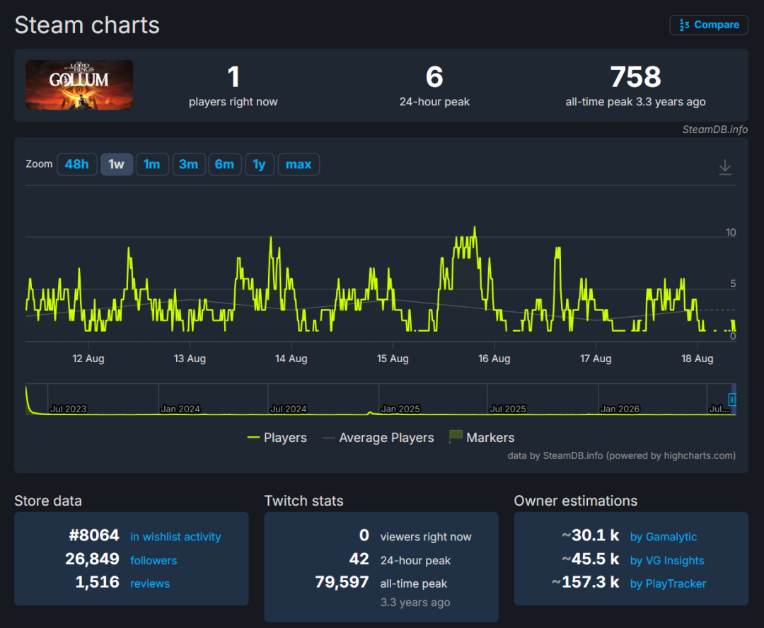This screenshot has width=764, height=628.
Task: Click the '12 Aug' axis label
Action: coord(88,359)
